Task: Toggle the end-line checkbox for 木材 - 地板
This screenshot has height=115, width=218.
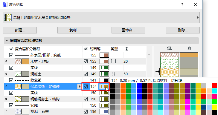Action: [86, 62]
